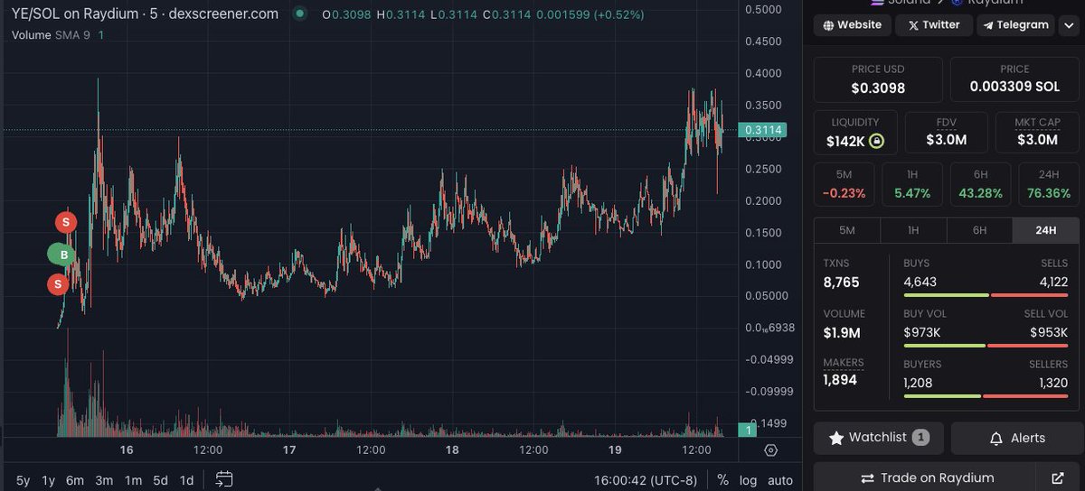
Task: Click the liquidity lock icon beside $142K
Action: click(x=876, y=142)
